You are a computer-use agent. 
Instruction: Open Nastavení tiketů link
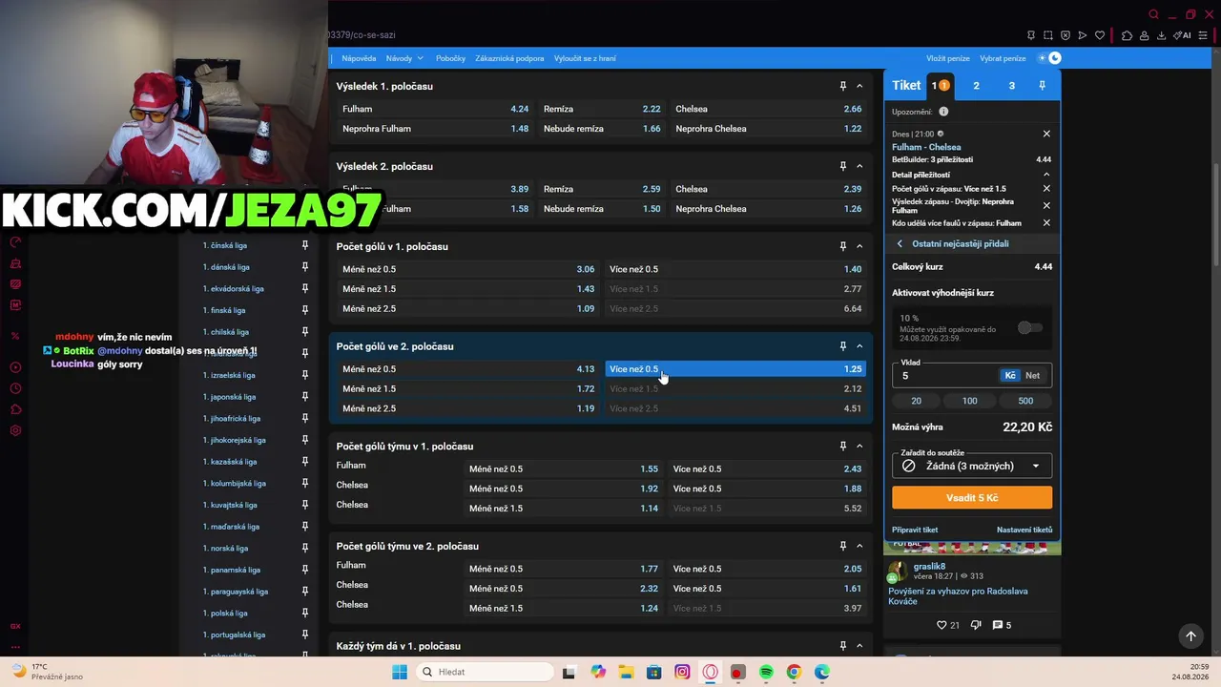(1024, 530)
